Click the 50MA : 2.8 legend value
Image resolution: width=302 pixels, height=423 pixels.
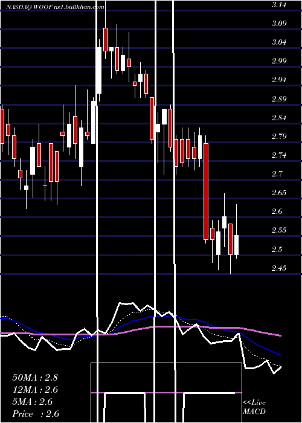coord(35,378)
